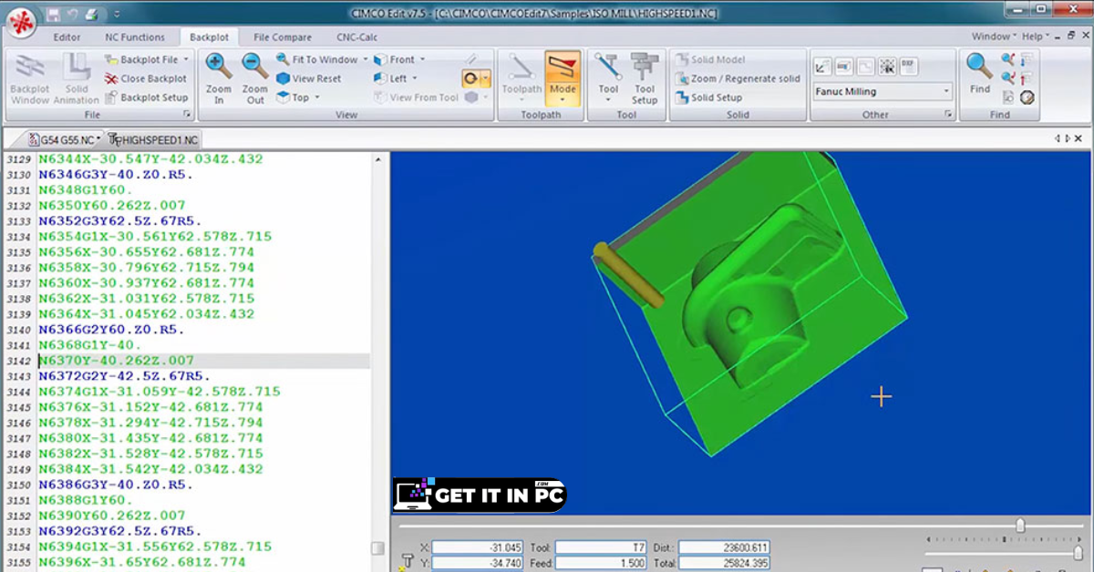The height and width of the screenshot is (572, 1094).
Task: Select the Fit To Window view command
Action: click(317, 59)
